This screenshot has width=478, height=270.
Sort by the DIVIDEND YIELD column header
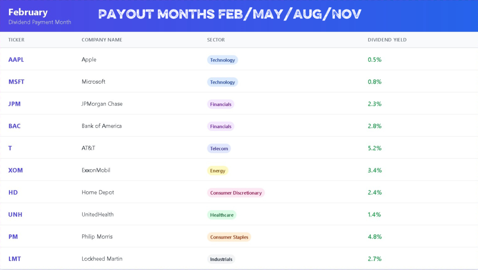coord(387,40)
